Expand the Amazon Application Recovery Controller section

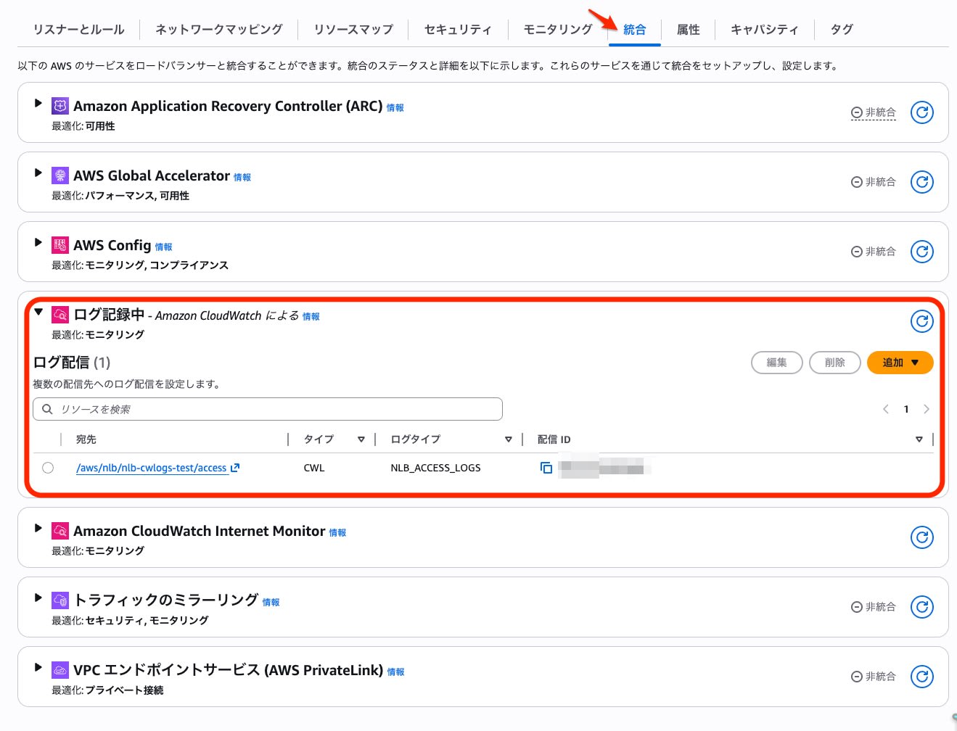[x=38, y=103]
